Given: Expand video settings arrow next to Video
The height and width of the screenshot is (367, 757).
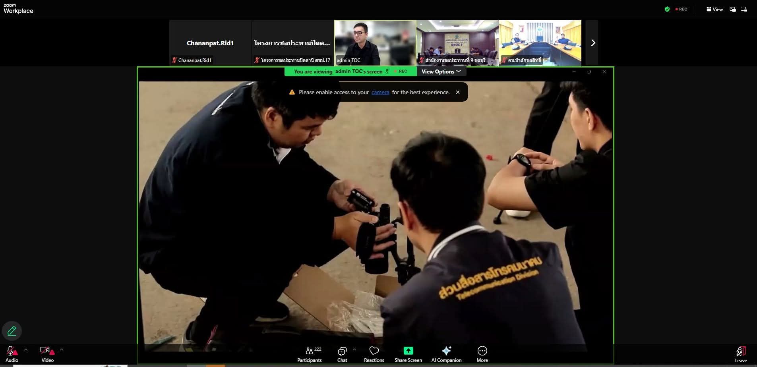Looking at the screenshot, I should tap(62, 350).
